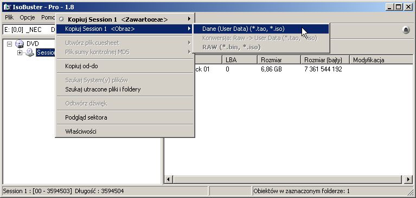Open submenu arrow for Kopiuj Session 1 Obraz

[189, 29]
